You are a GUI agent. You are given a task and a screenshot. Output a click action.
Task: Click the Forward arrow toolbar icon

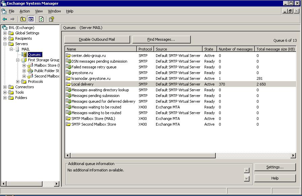[x=12, y=19]
